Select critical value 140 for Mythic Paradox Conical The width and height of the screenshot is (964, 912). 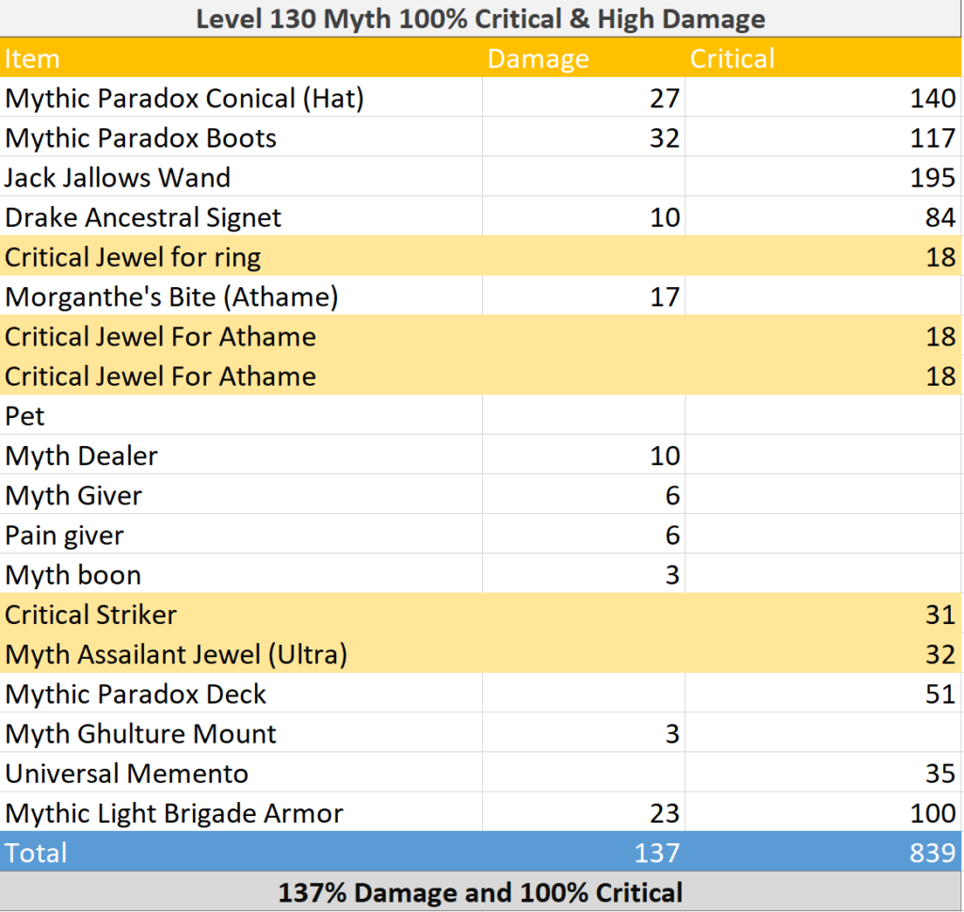point(823,98)
